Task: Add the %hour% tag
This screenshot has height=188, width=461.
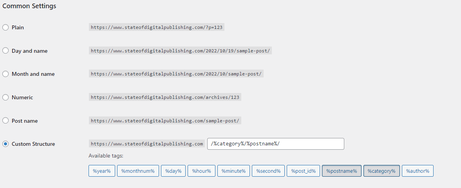Action: 201,171
